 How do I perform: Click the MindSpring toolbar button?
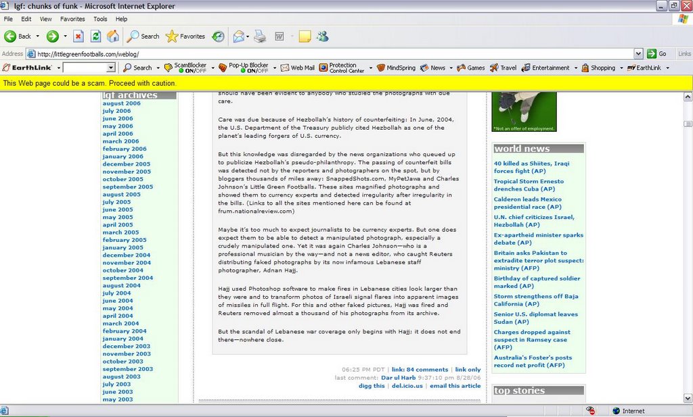point(396,68)
